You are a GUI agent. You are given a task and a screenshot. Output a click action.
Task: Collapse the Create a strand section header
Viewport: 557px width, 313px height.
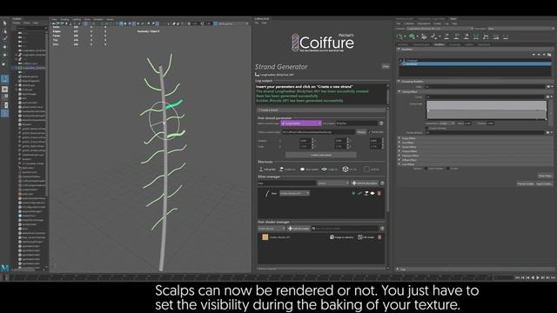pos(321,110)
